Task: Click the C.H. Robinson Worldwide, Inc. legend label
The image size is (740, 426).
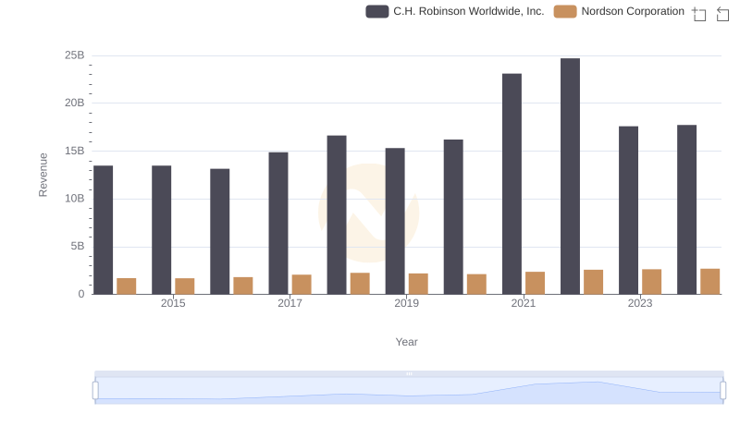Action: click(x=469, y=11)
